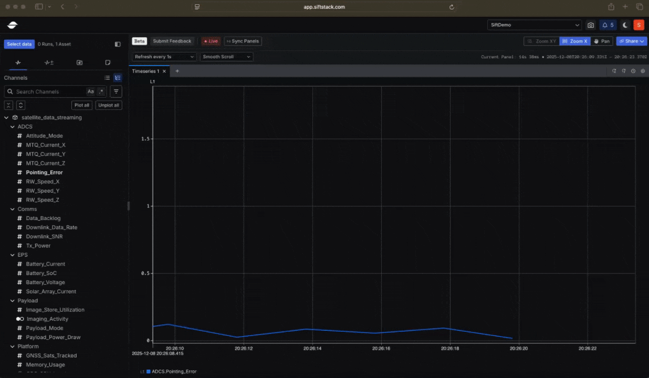649x378 pixels.
Task: Collapse all channel groups icon
Action: [x=9, y=105]
